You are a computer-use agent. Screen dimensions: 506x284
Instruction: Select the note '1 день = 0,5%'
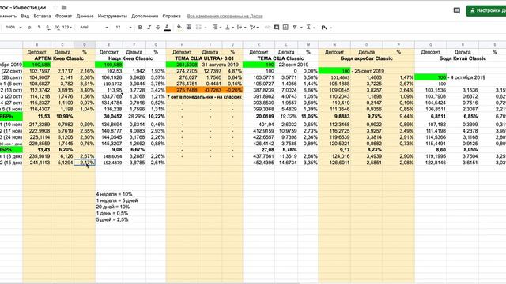tap(112, 214)
